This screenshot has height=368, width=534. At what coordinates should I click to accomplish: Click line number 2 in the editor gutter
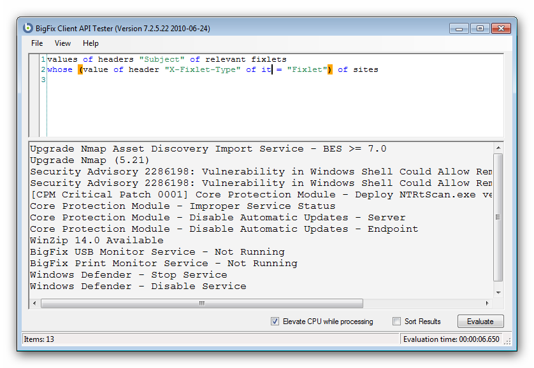(43, 69)
